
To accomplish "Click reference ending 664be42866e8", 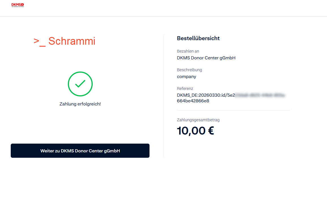I will click(193, 101).
